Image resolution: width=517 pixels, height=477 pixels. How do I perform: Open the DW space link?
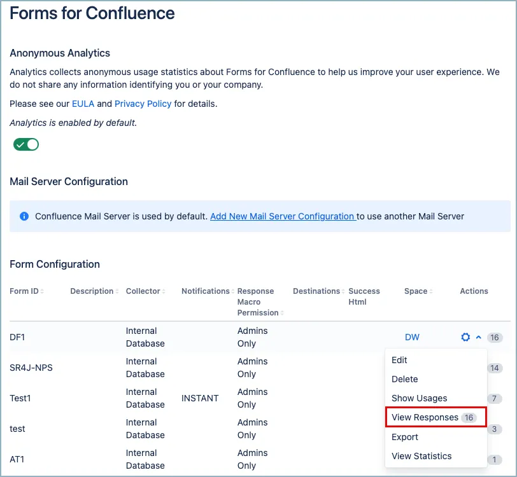412,337
